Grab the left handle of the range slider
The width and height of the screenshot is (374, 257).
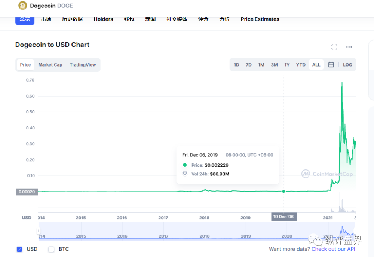click(39, 231)
